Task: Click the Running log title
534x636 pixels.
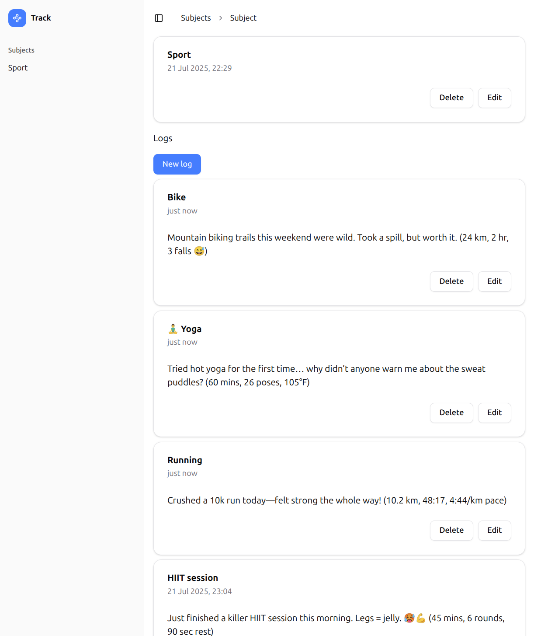Action: 184,460
